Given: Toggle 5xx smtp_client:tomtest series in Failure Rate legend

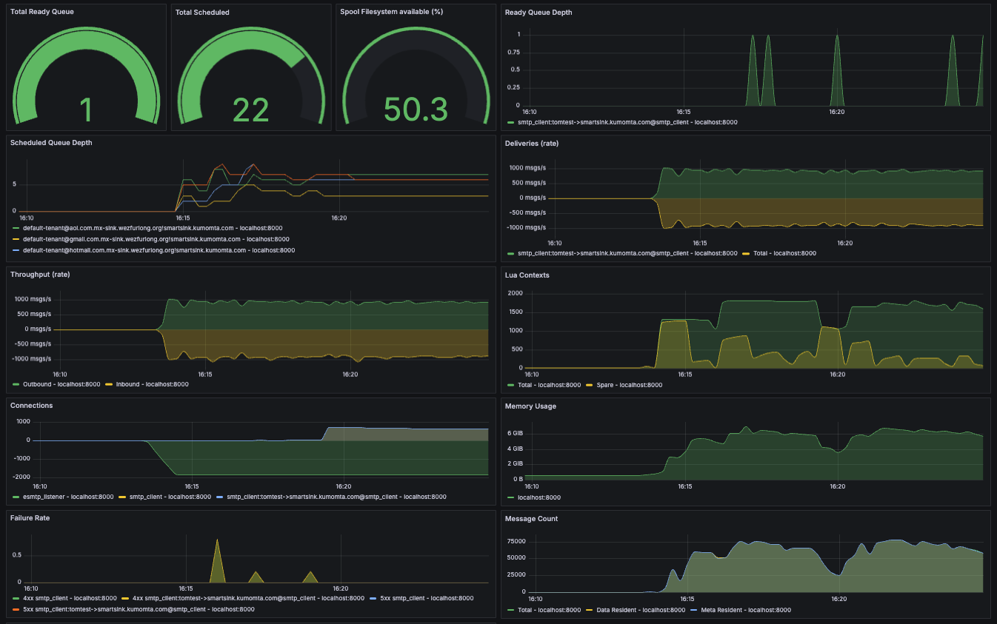Looking at the screenshot, I should point(139,609).
